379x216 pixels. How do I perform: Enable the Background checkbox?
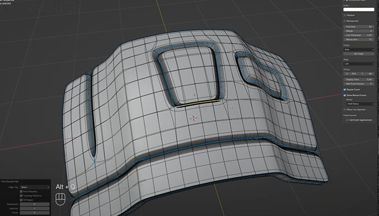344,21
